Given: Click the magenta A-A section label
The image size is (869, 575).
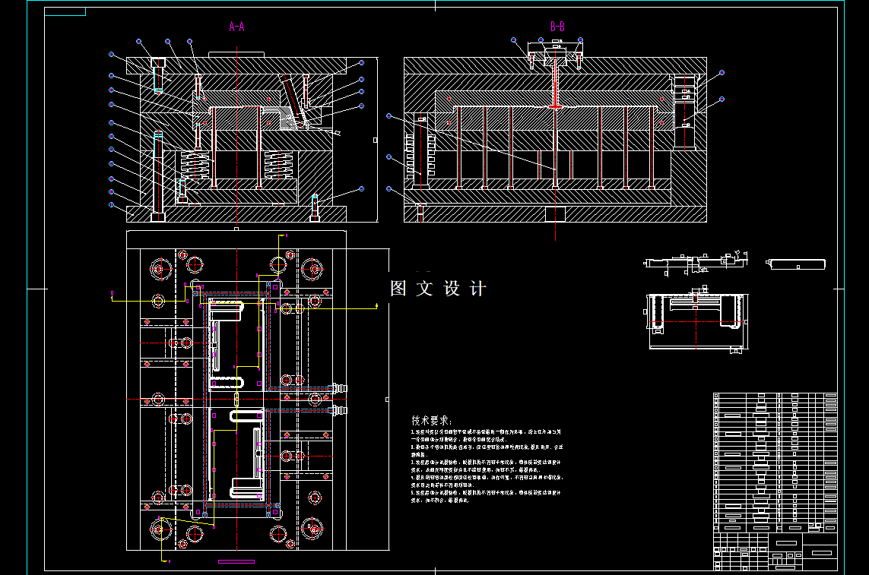Looking at the screenshot, I should [x=236, y=26].
